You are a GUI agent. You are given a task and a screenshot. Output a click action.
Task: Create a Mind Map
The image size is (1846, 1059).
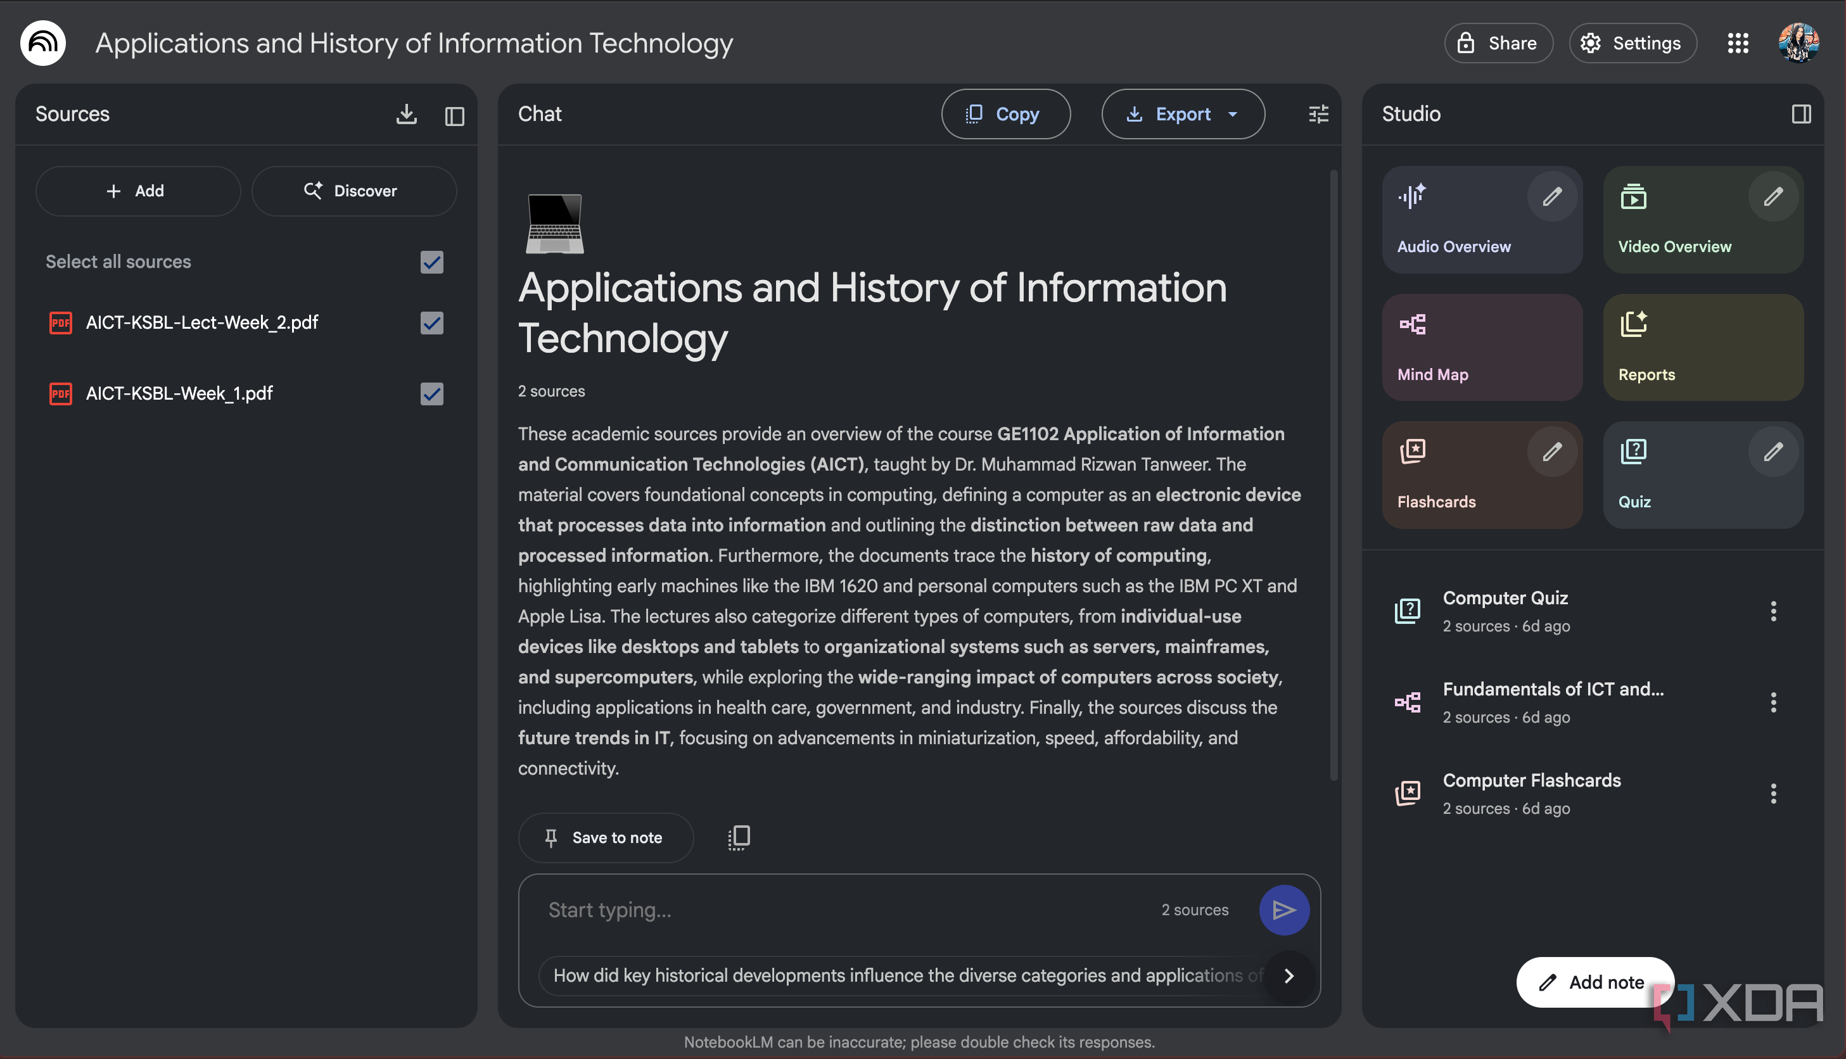coord(1482,348)
